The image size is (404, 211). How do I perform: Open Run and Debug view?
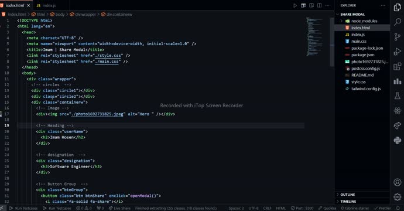397,52
